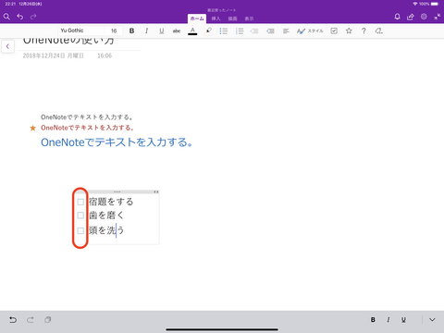Toggle full screen with the arrows icon

[438, 17]
